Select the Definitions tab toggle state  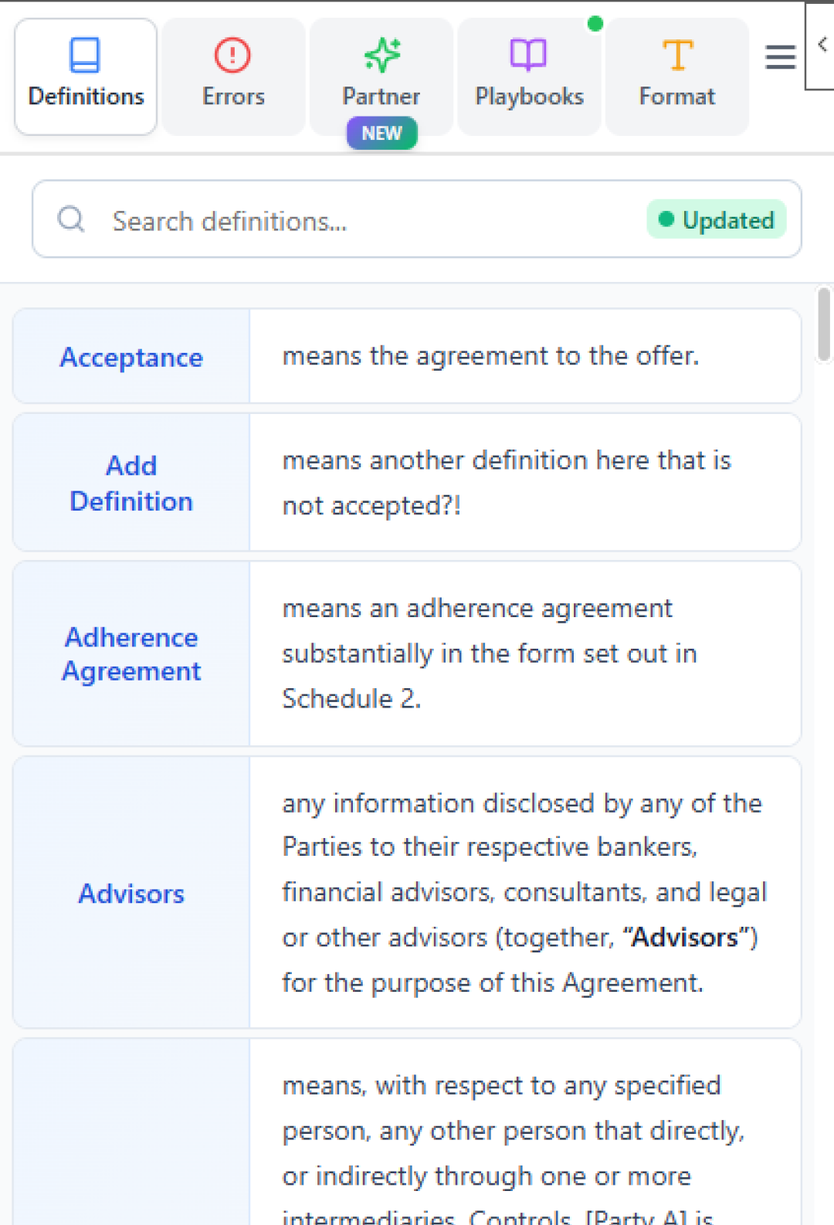click(x=85, y=75)
